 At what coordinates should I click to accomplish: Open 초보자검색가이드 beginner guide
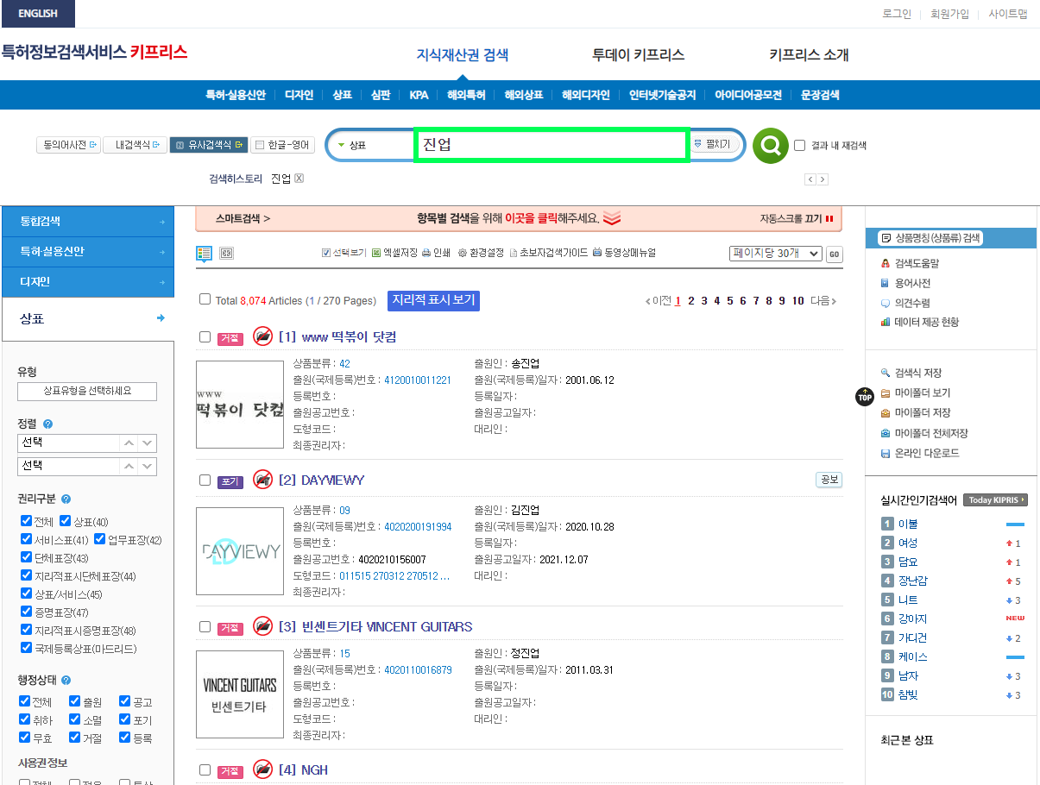coord(549,253)
